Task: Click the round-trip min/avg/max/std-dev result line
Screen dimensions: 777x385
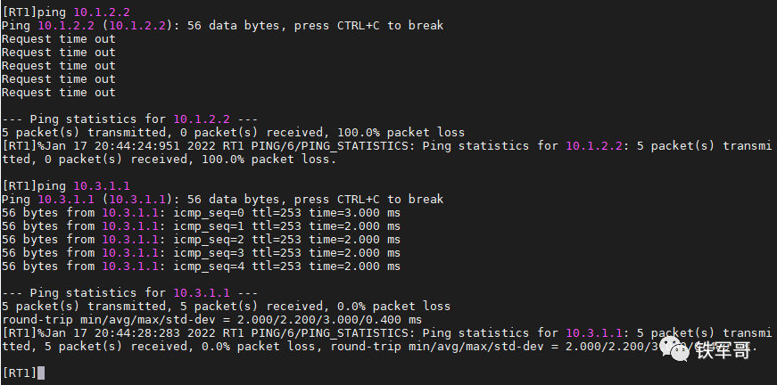Action: (211, 320)
